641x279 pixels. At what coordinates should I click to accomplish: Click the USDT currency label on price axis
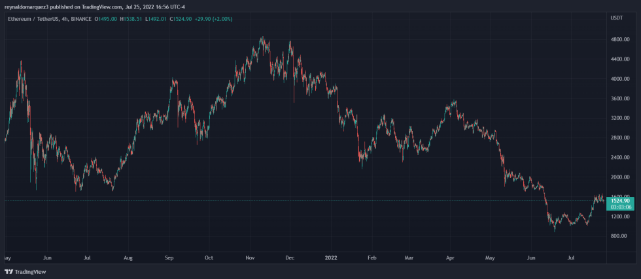pyautogui.click(x=616, y=19)
